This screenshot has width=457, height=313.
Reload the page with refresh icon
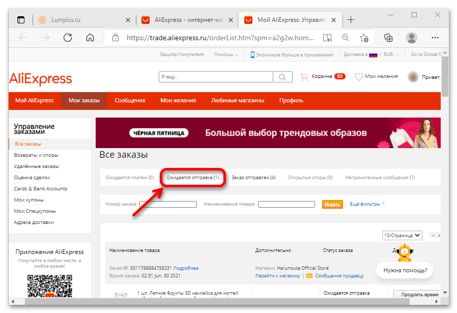click(68, 38)
